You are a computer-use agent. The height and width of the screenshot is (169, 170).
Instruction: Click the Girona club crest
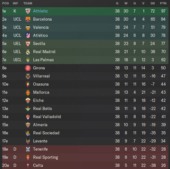tap(28, 68)
